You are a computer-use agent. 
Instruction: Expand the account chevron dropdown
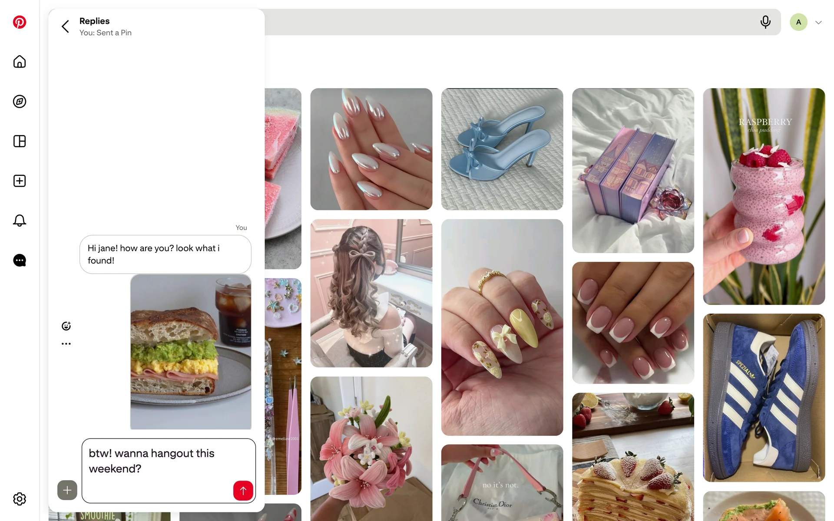pos(818,23)
